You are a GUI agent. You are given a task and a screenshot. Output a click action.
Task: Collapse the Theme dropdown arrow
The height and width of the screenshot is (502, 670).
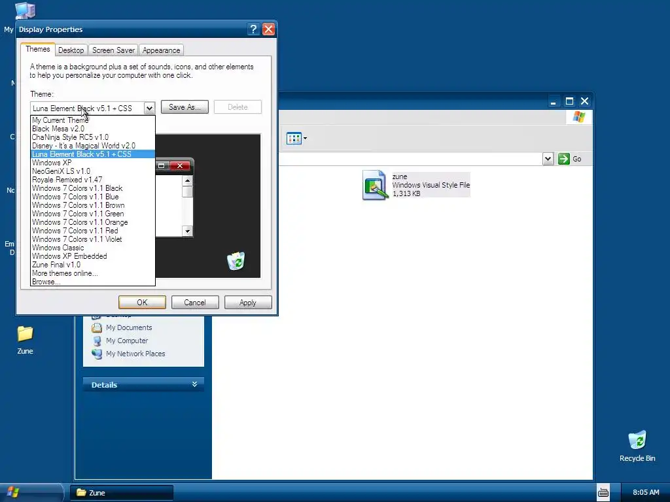[149, 108]
